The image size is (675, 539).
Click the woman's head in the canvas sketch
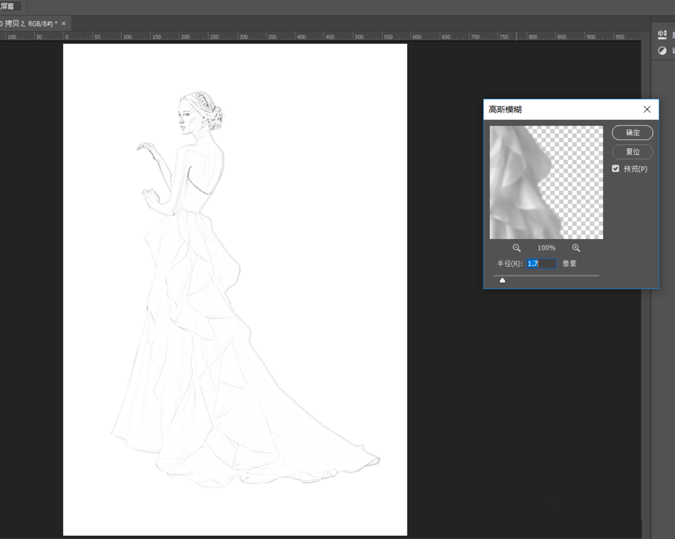pyautogui.click(x=196, y=112)
